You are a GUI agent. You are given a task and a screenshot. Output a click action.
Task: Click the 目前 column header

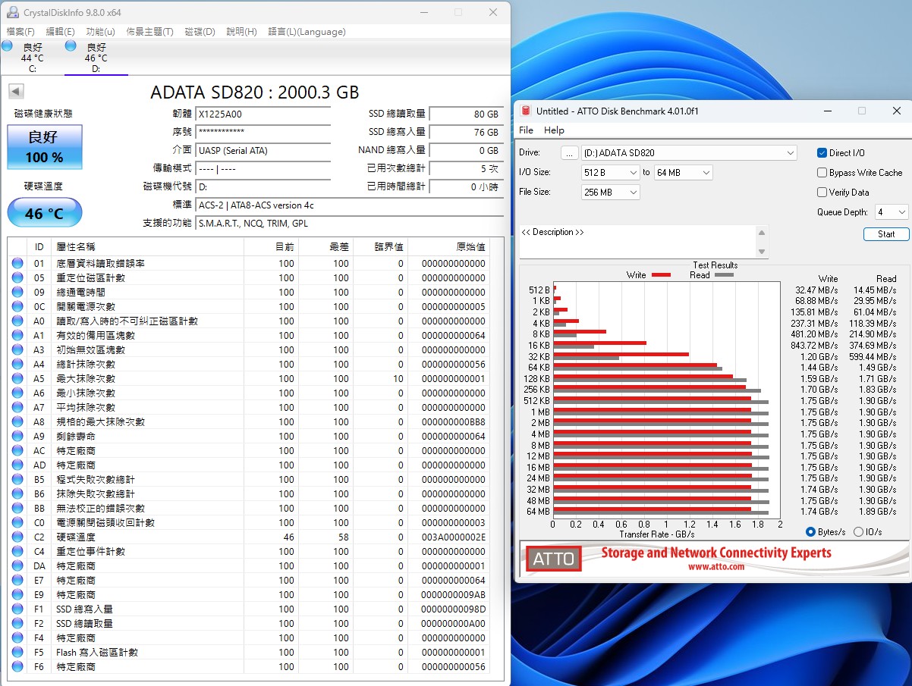[272, 246]
